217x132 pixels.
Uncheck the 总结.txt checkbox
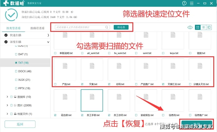pyautogui.click(x=109, y=84)
